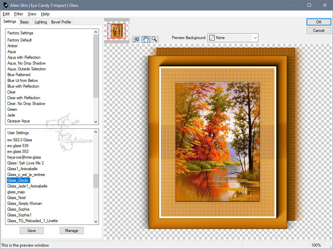Click the Preview Background color swatch
This screenshot has width=333, height=249.
click(x=212, y=38)
